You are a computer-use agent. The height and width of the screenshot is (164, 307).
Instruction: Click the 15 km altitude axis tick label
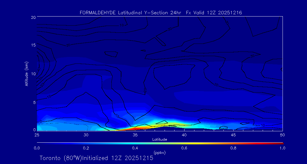[33, 45]
